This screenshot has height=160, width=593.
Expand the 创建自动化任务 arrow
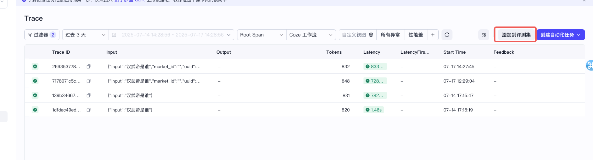pos(579,35)
